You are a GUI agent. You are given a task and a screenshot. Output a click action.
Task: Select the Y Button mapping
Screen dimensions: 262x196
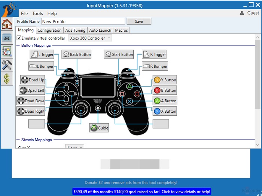click(165, 80)
